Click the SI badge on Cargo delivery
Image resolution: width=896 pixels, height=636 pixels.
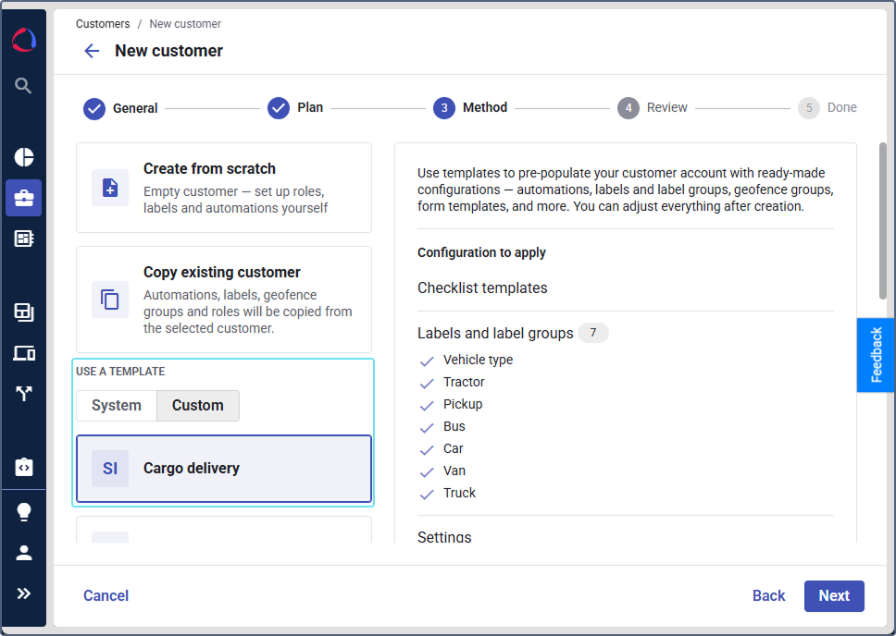(110, 469)
